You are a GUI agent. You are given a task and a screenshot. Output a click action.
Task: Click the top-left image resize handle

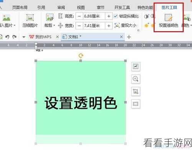(x=36, y=61)
